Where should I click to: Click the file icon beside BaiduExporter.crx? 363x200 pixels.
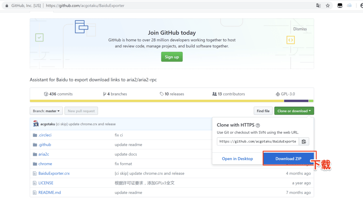[x=35, y=173]
